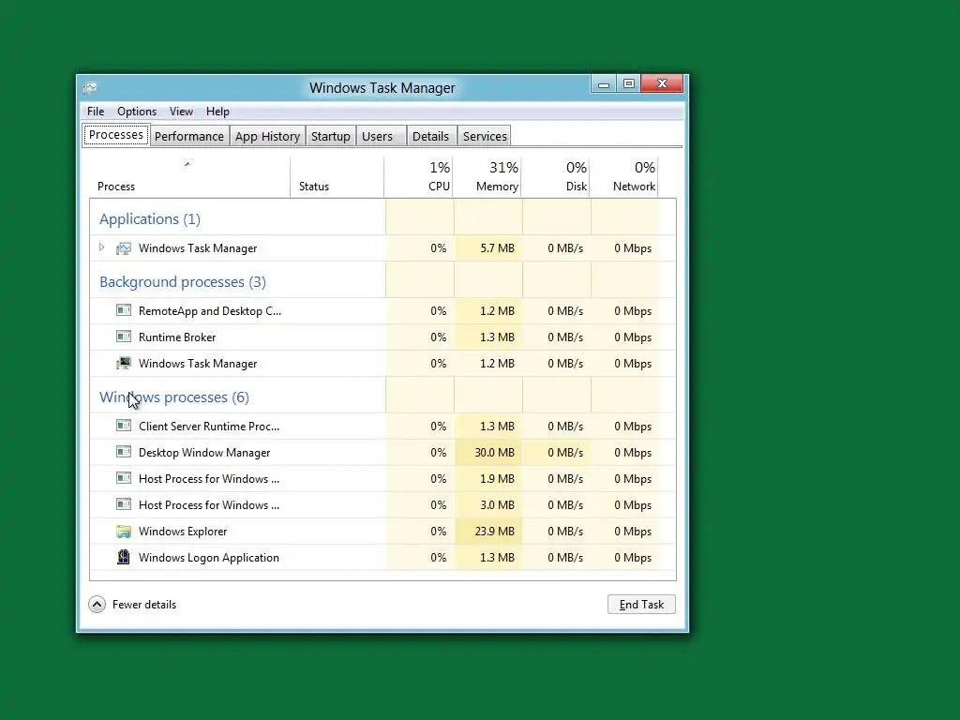This screenshot has width=960, height=720.
Task: Maximize the Windows Task Manager window
Action: coord(629,83)
